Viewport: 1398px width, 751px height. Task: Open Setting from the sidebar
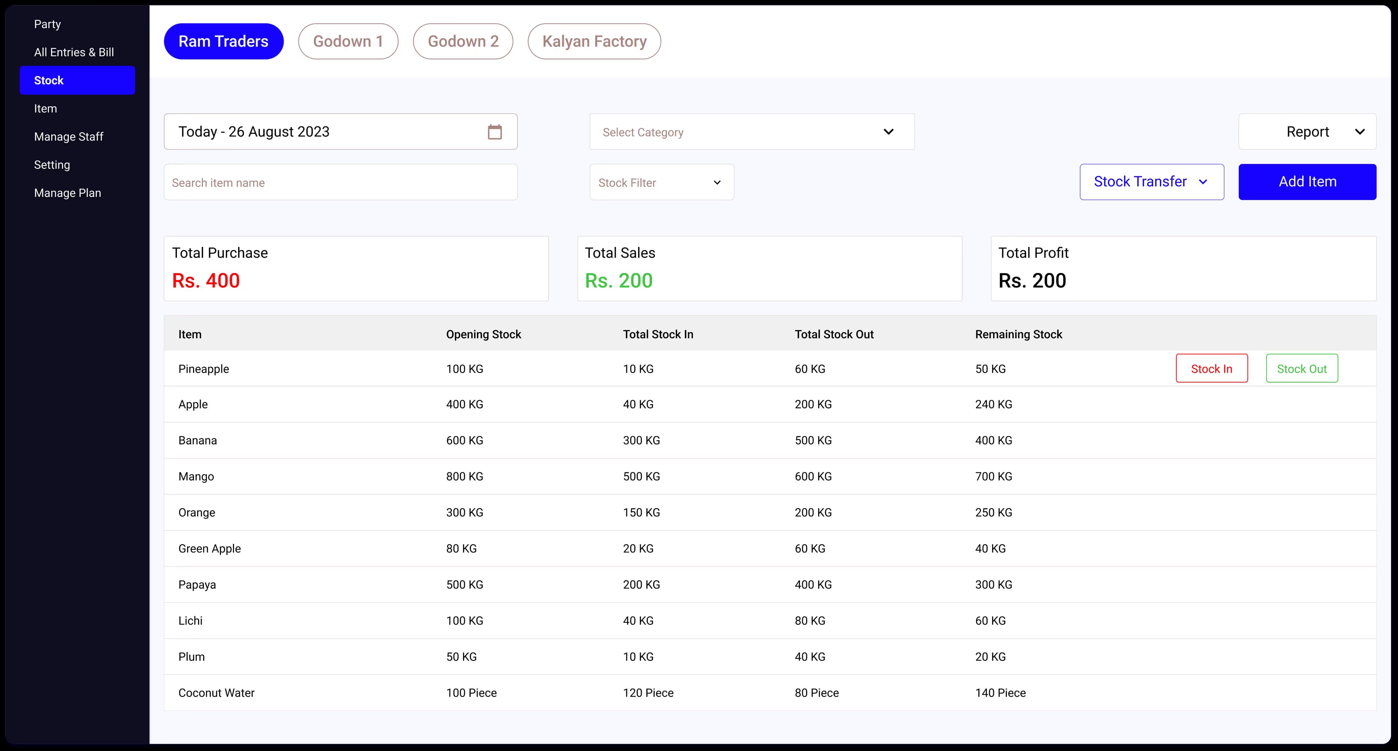tap(52, 165)
